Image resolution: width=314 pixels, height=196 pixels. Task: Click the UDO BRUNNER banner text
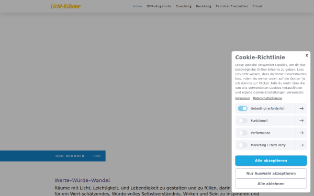[x=70, y=156]
